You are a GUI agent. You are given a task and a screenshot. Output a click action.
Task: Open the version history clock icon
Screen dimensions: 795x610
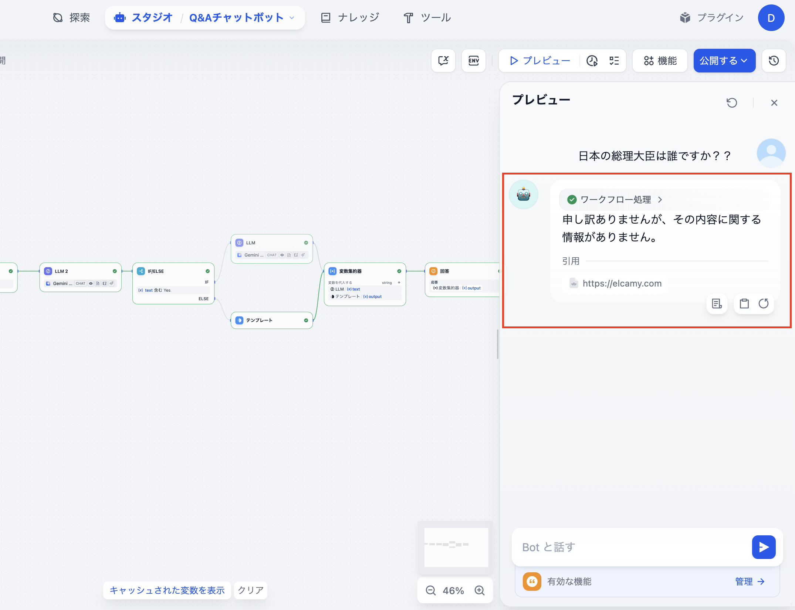(774, 61)
